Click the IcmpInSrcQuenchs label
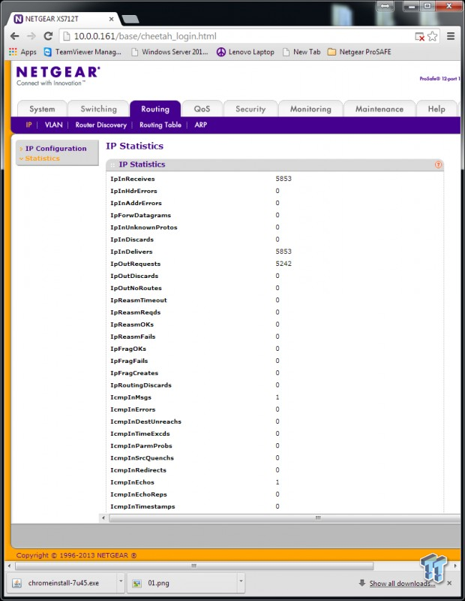The image size is (465, 601). 142,458
